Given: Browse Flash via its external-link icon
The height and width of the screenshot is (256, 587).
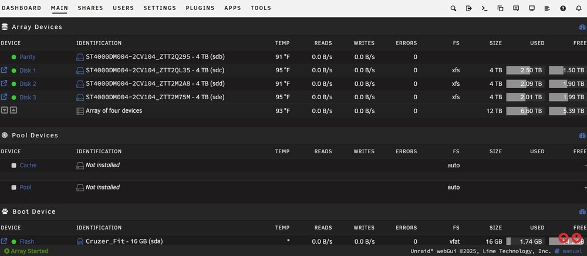Looking at the screenshot, I should pyautogui.click(x=4, y=241).
